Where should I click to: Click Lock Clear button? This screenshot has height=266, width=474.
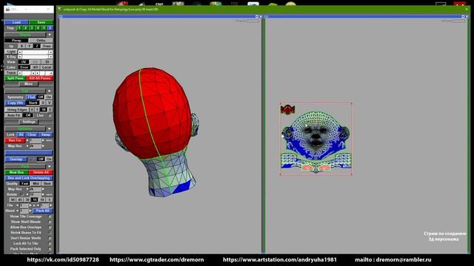(32, 134)
